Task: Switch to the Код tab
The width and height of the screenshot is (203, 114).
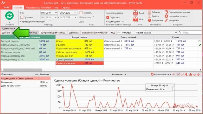Action: [113, 33]
